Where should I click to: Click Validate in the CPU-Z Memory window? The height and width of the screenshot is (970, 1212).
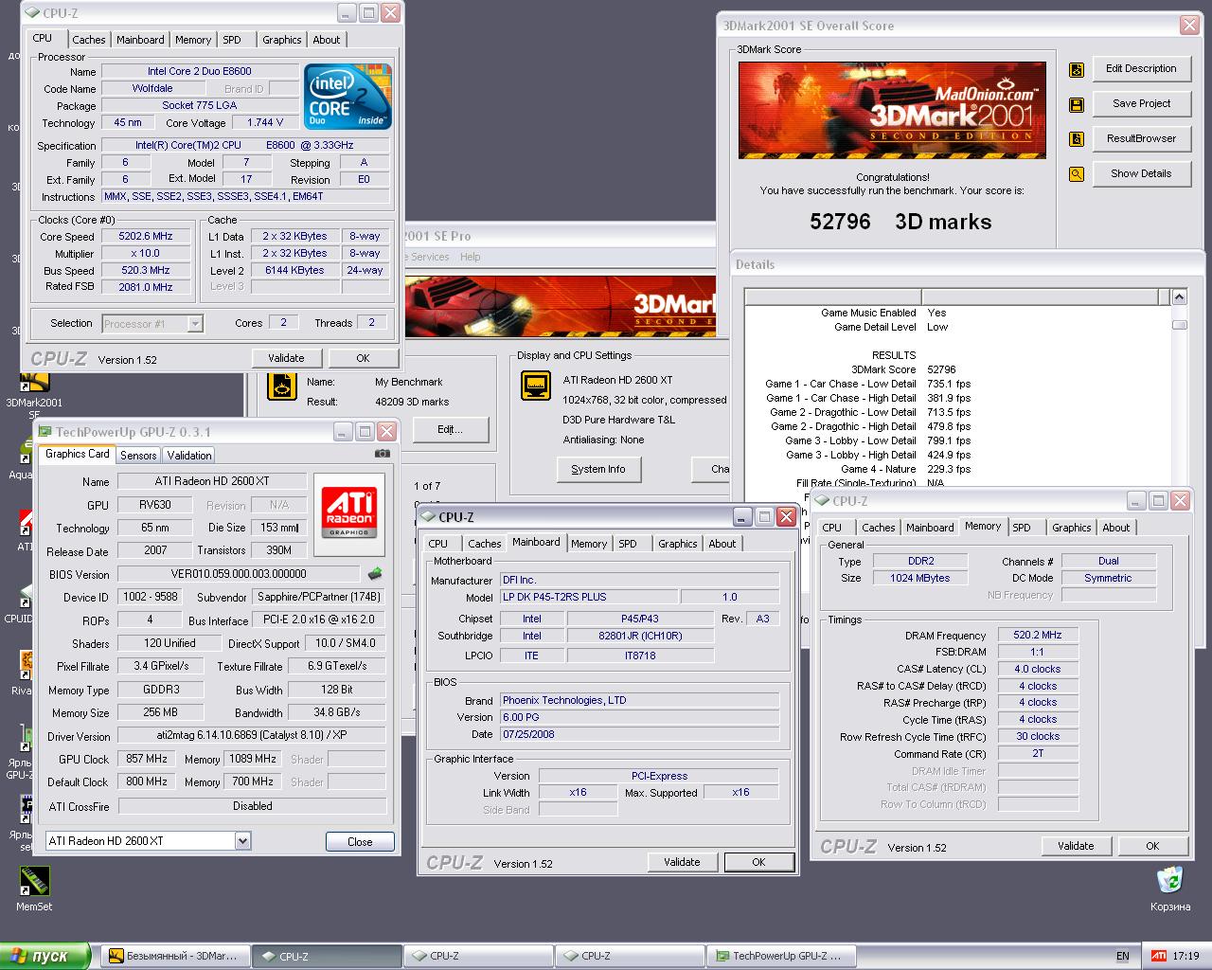click(1076, 846)
